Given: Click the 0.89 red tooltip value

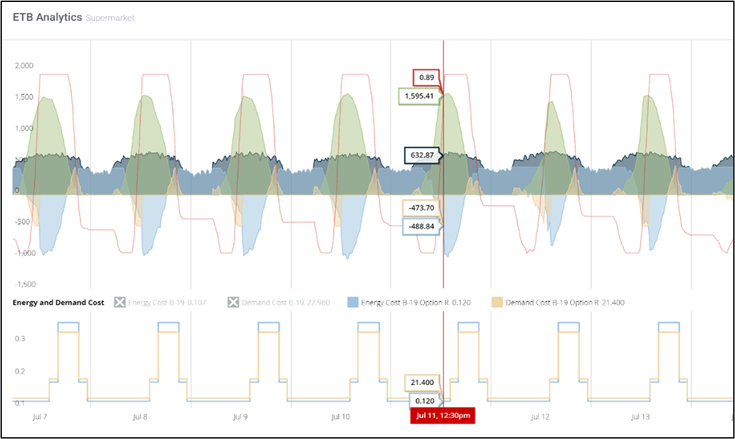Looking at the screenshot, I should click(x=427, y=77).
